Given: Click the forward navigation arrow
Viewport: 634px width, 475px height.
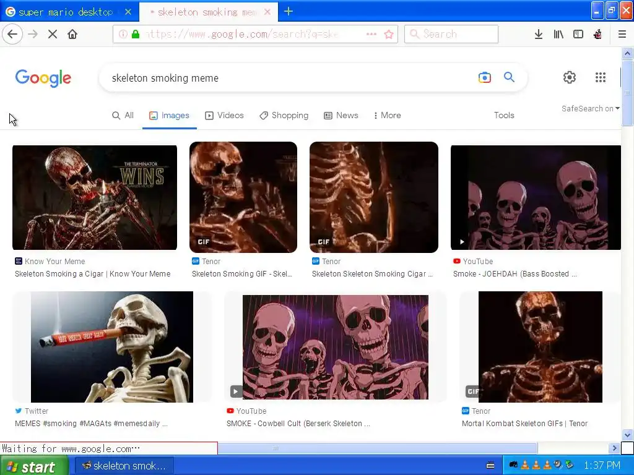Looking at the screenshot, I should coord(33,35).
